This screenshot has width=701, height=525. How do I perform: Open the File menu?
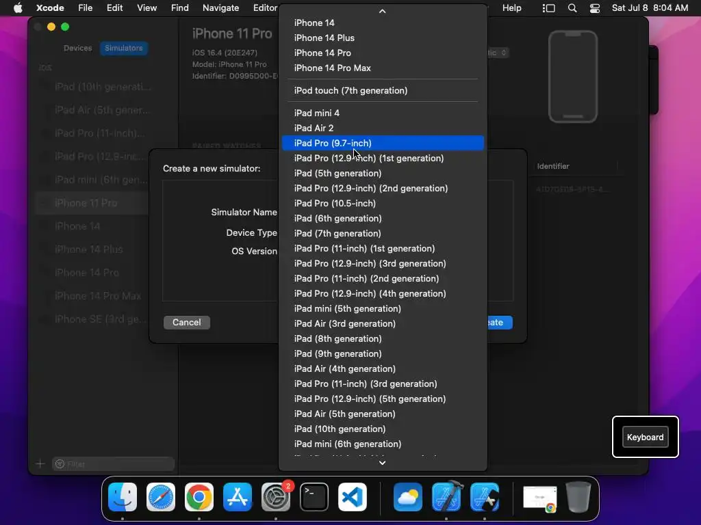pos(85,8)
